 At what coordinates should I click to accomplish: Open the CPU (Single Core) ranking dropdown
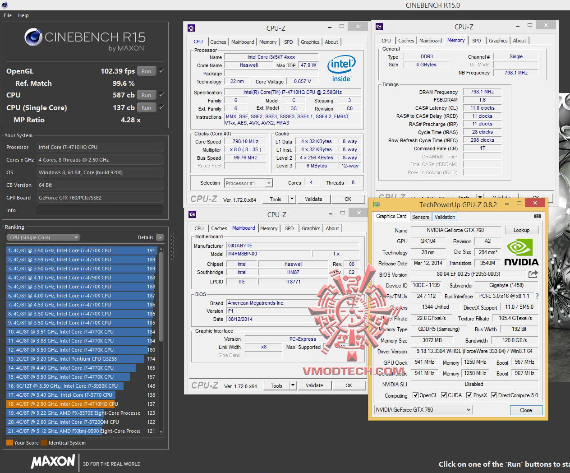[x=43, y=237]
